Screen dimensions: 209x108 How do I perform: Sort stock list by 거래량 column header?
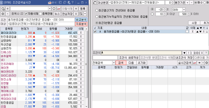tap(69, 29)
